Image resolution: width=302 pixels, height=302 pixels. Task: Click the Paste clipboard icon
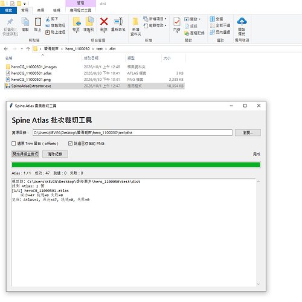click(x=38, y=22)
